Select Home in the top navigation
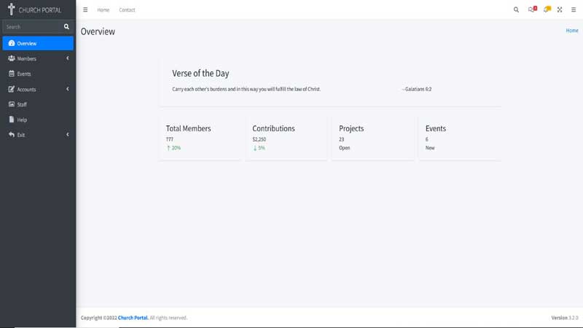The height and width of the screenshot is (328, 583). (103, 10)
